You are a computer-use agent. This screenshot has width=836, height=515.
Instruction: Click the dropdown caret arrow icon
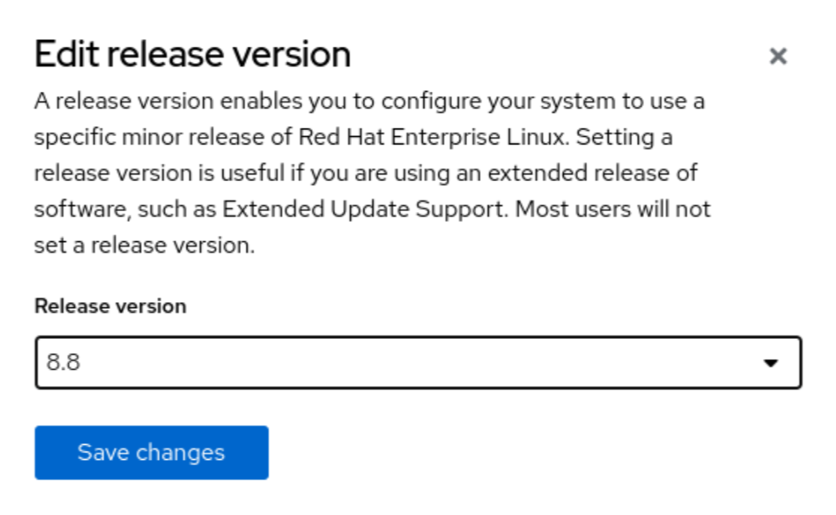point(771,363)
